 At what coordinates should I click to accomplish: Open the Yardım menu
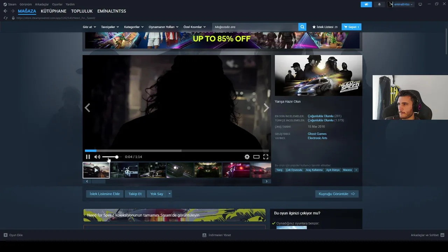[70, 4]
